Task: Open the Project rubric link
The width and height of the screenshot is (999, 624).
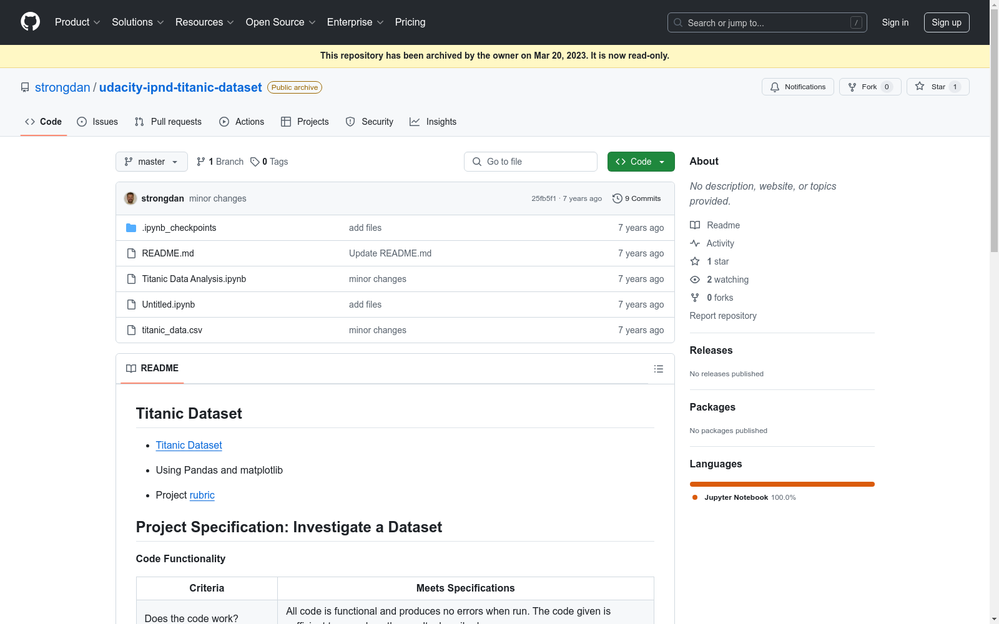Action: [x=202, y=495]
